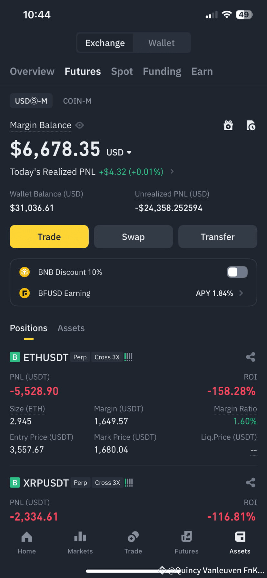This screenshot has width=267, height=578.
Task: Enable the BNB Discount 10% switch
Action: 237,272
